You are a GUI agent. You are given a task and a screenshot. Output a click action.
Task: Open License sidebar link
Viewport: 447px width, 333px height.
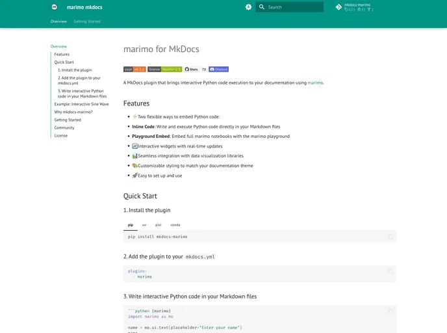tap(61, 135)
